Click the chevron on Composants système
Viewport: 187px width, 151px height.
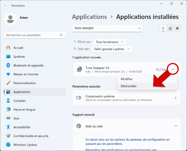(x=175, y=98)
